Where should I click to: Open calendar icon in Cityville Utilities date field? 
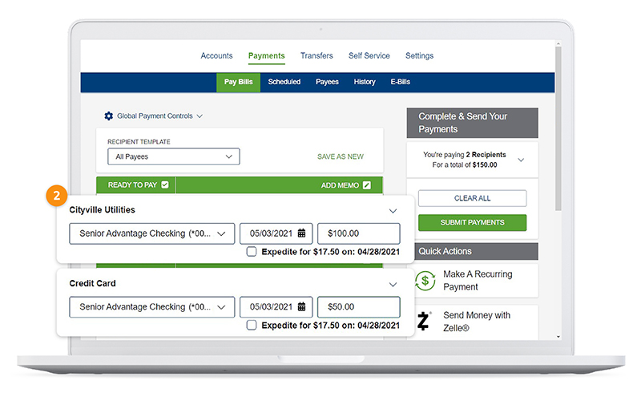click(x=301, y=233)
